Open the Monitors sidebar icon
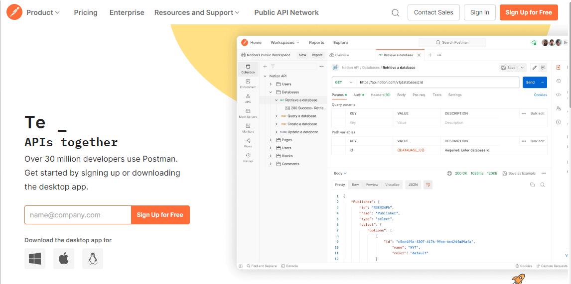 [248, 128]
